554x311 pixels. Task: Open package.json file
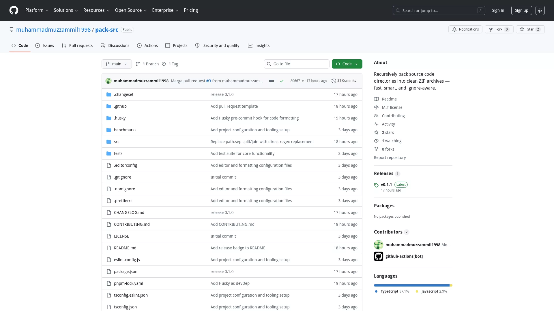click(126, 272)
